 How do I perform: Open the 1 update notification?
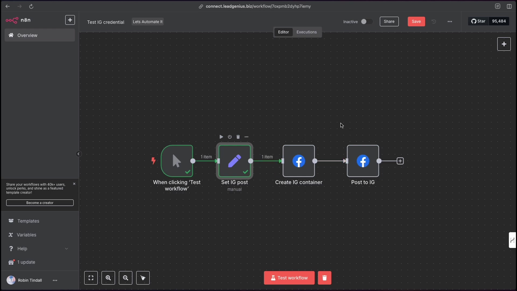click(26, 262)
